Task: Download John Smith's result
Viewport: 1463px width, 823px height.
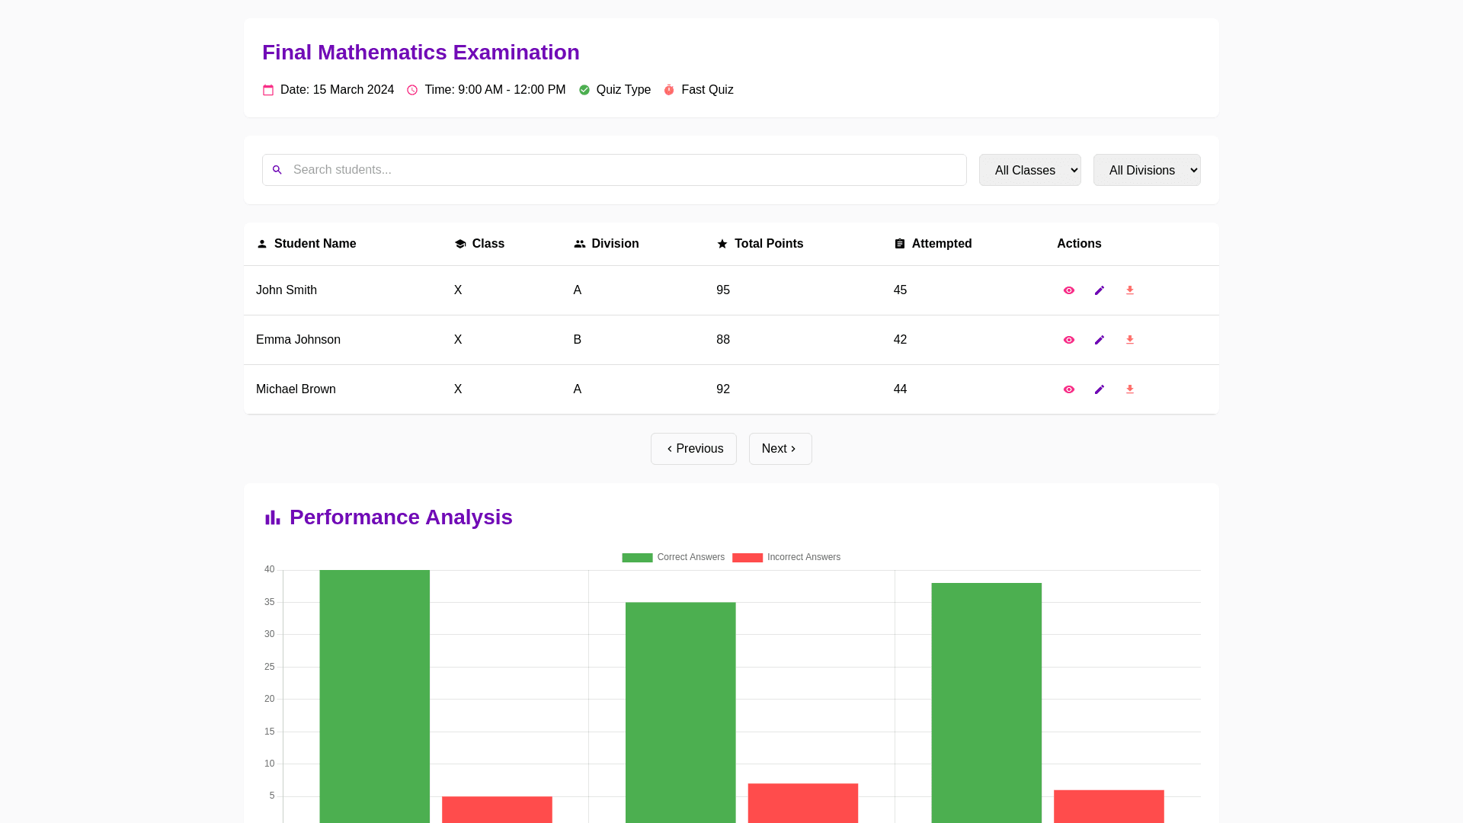Action: 1129,290
